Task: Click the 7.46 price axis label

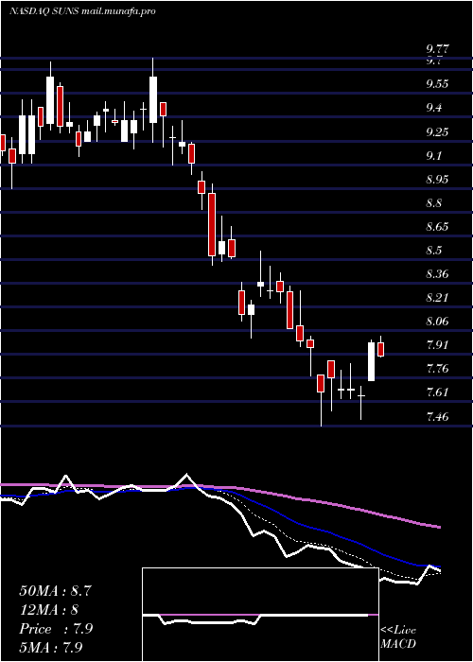Action: 437,417
